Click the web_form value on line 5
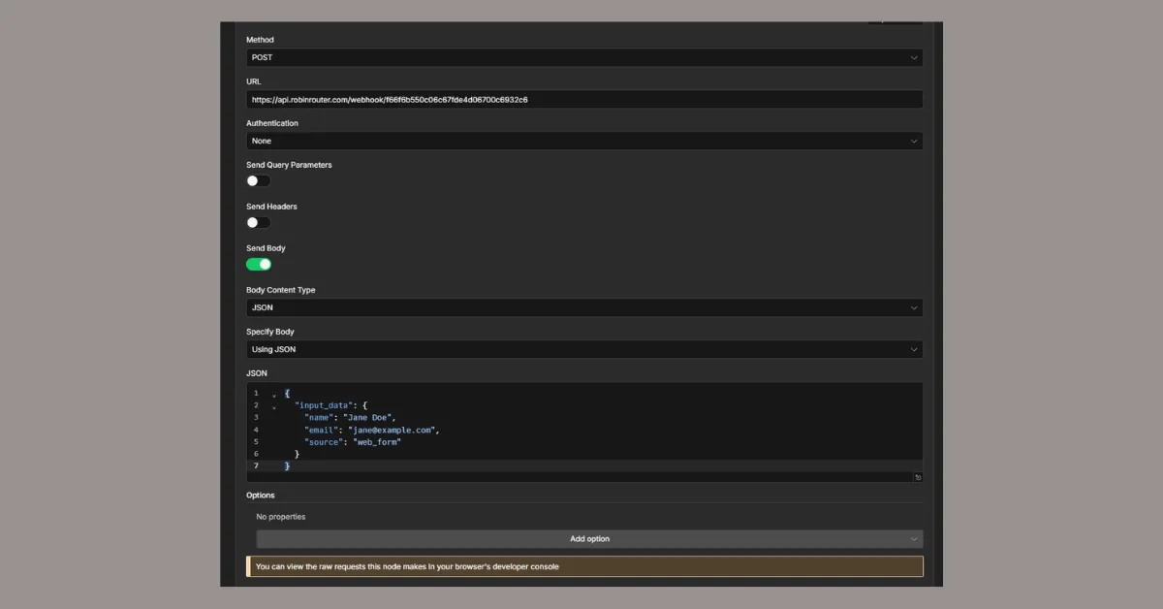 point(378,441)
